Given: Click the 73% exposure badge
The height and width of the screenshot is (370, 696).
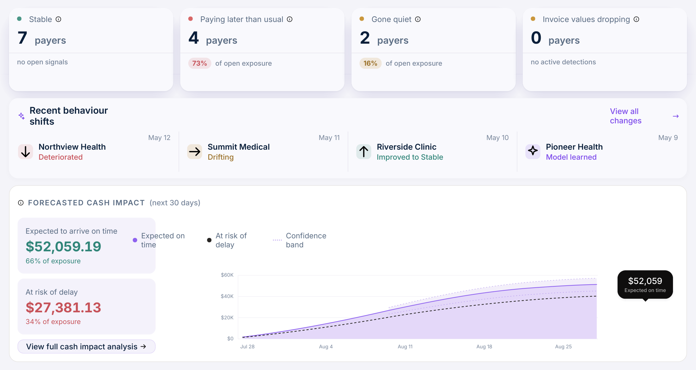Looking at the screenshot, I should (200, 63).
